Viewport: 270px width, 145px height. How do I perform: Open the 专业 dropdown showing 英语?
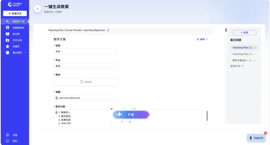(86, 66)
